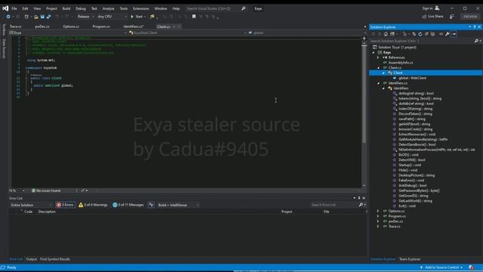Click the Search Solution Explorer field

(x=421, y=41)
